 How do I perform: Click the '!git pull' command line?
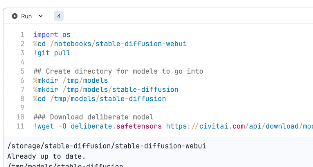(x=52, y=53)
